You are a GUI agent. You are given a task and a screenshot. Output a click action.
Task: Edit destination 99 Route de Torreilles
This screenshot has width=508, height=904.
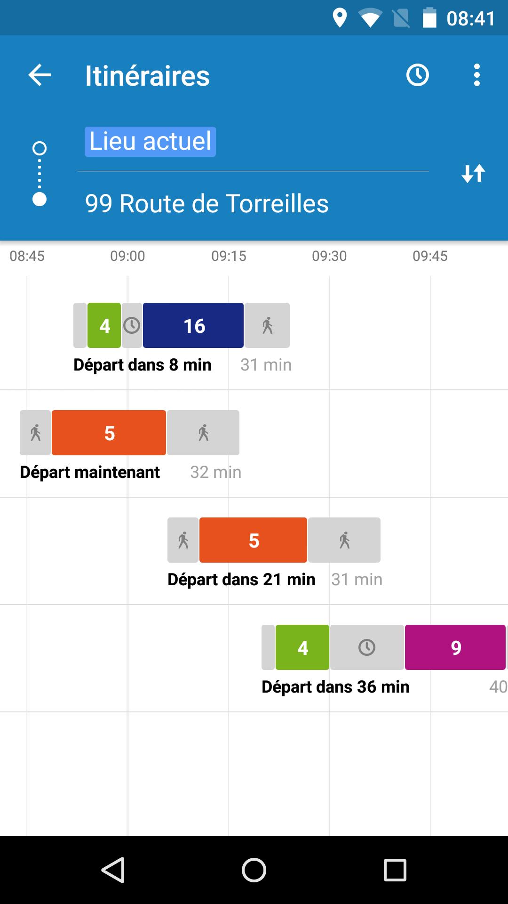pyautogui.click(x=207, y=203)
